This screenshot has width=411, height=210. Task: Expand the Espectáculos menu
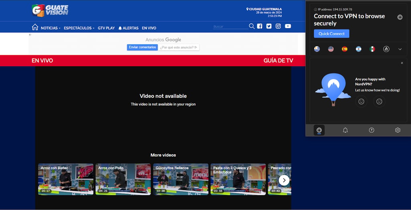[x=79, y=28]
